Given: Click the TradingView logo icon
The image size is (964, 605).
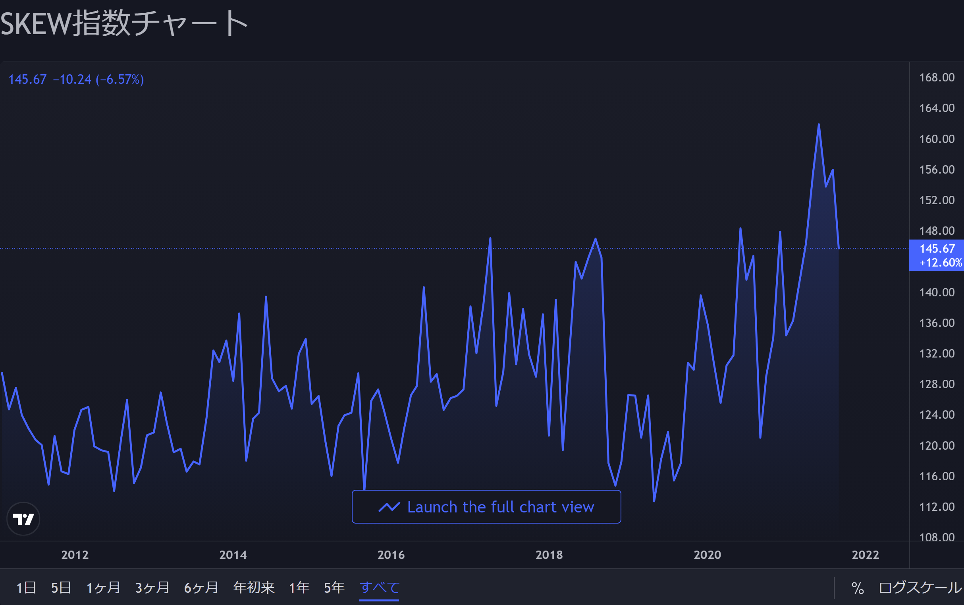Looking at the screenshot, I should click(x=23, y=518).
